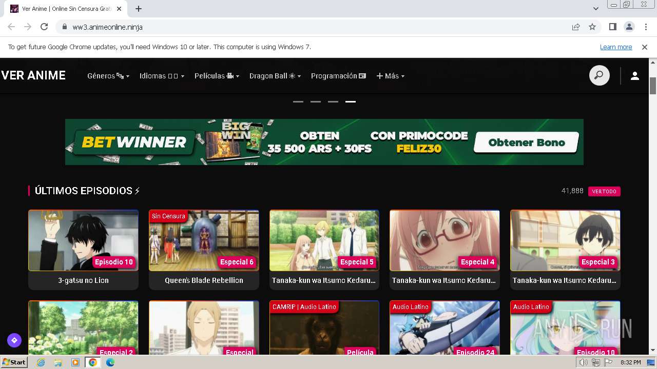
Task: Open Tanaka-kun Especial 5 thumbnail
Action: pos(324,240)
